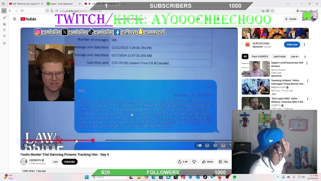This screenshot has height=181, width=321.
Task: Open the bookmarks star in sidebar
Action: tap(4, 36)
